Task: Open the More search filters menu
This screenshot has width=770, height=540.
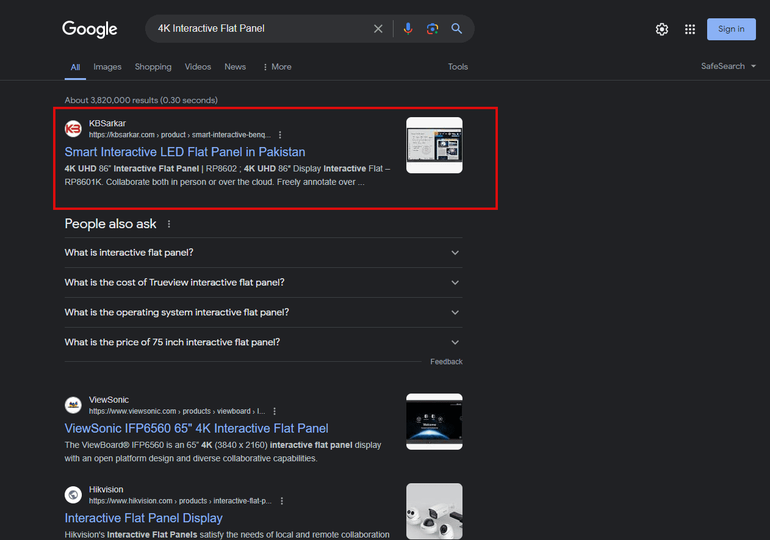Action: pyautogui.click(x=277, y=67)
